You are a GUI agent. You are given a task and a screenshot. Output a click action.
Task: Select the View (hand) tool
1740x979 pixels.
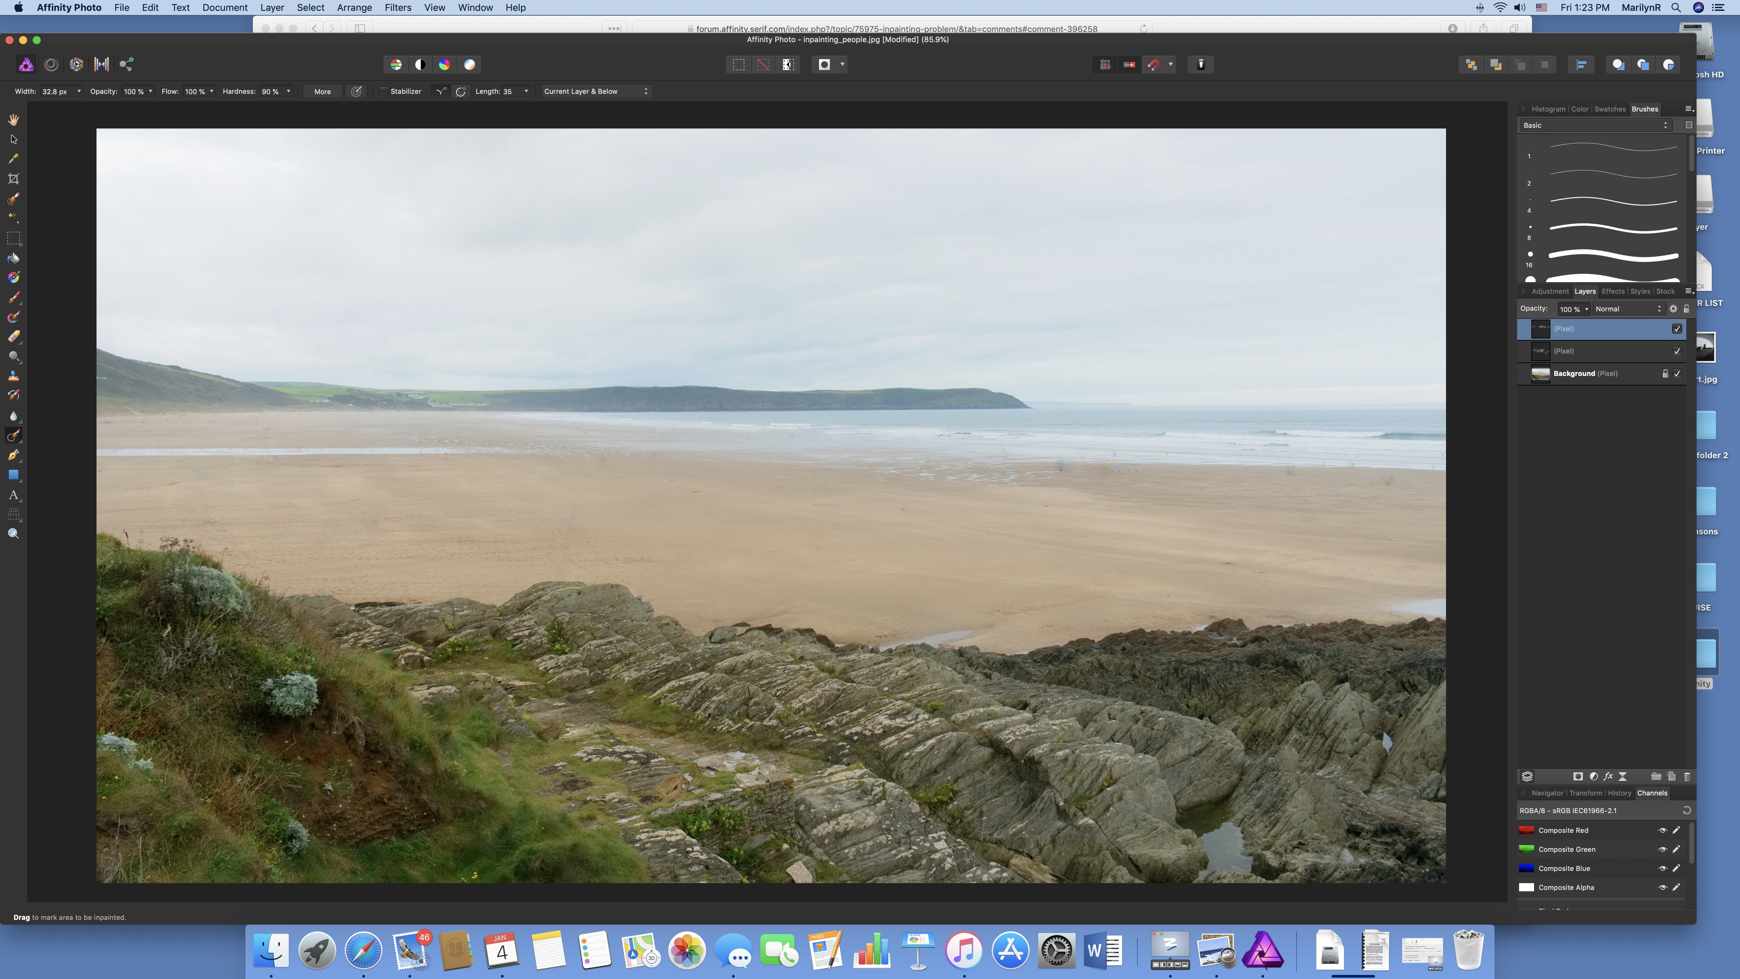[x=14, y=120]
